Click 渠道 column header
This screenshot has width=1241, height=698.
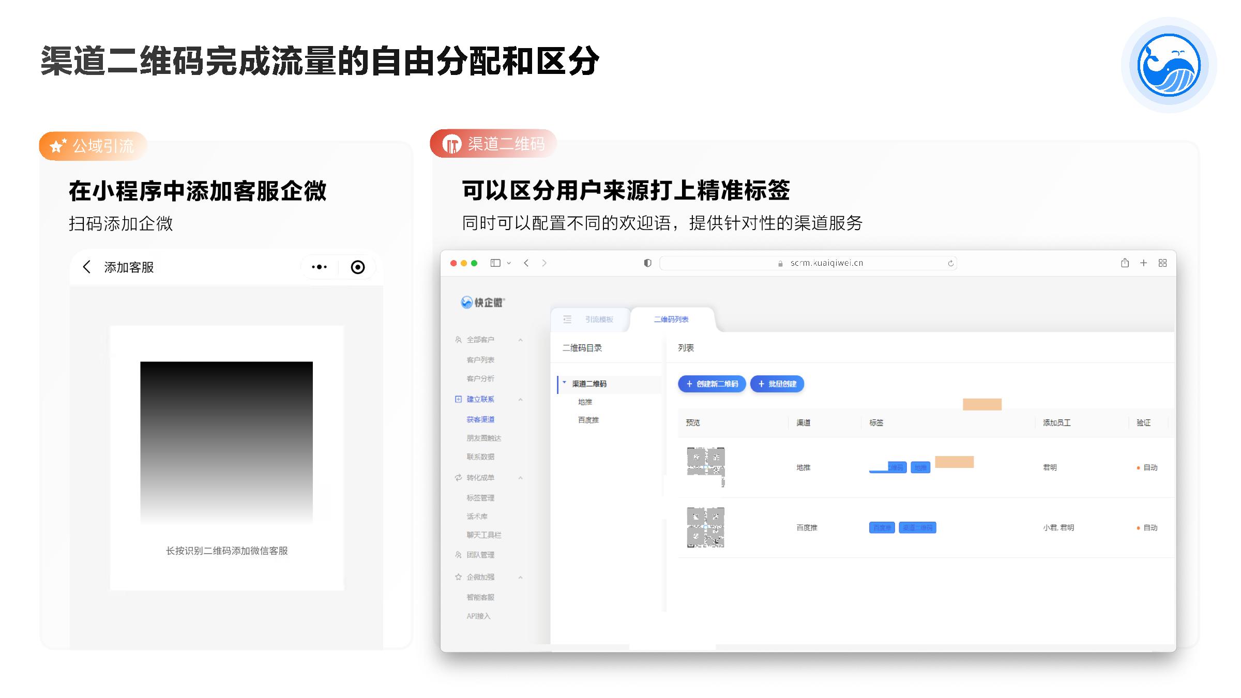(803, 423)
